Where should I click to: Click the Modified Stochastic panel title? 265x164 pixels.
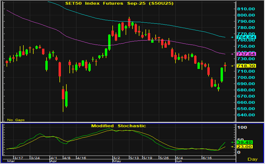point(119,126)
